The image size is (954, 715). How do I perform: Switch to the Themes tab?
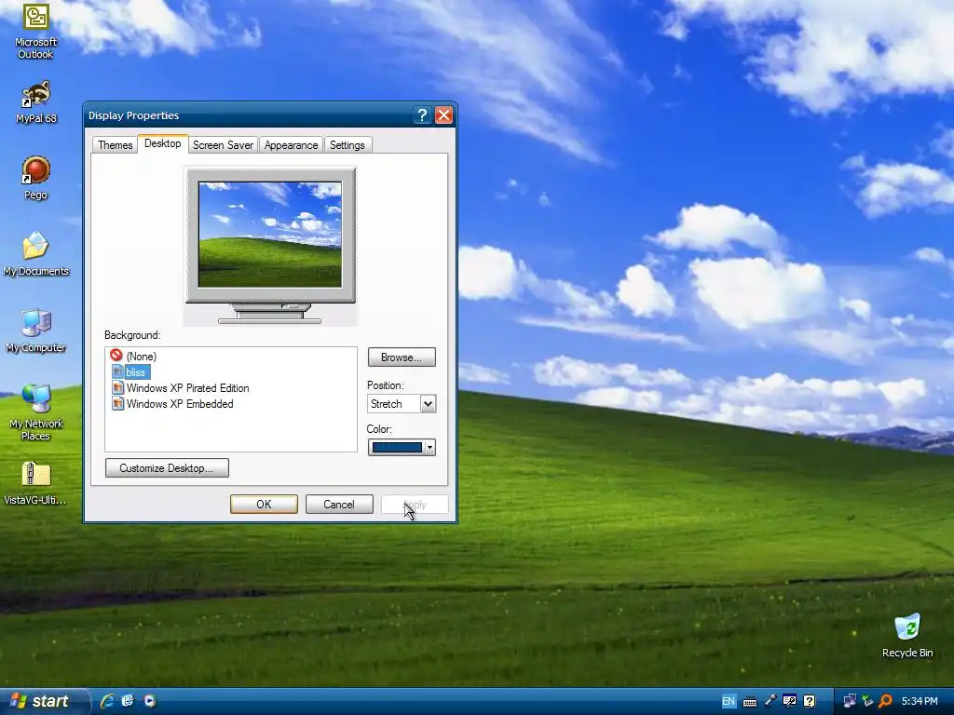[115, 144]
